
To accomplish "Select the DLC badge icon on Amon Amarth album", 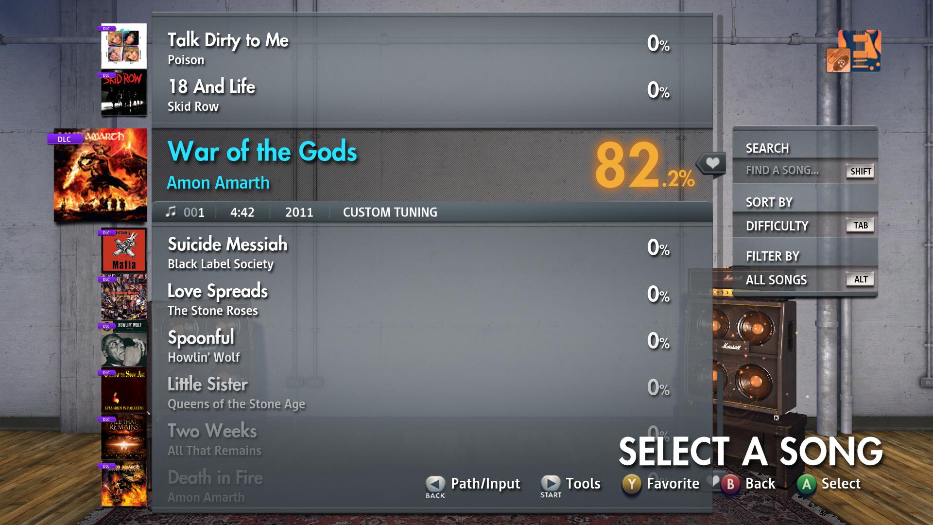I will pyautogui.click(x=64, y=139).
